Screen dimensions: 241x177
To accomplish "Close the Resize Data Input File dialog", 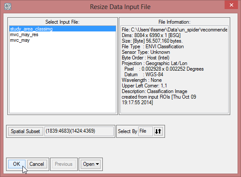I will [231, 5].
